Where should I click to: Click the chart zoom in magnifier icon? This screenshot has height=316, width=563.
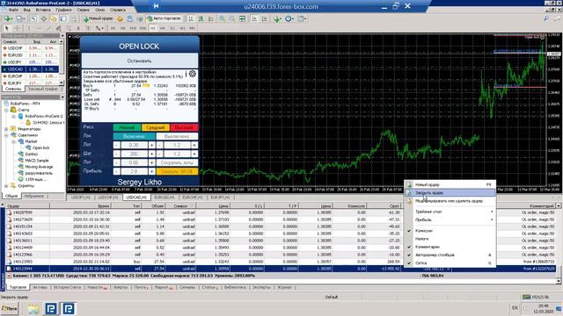tap(223, 18)
